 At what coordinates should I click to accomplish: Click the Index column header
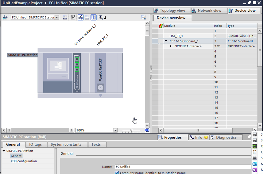[220, 26]
